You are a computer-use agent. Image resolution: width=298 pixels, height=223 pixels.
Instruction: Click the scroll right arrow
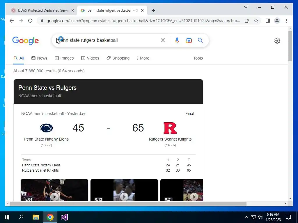(x=285, y=204)
